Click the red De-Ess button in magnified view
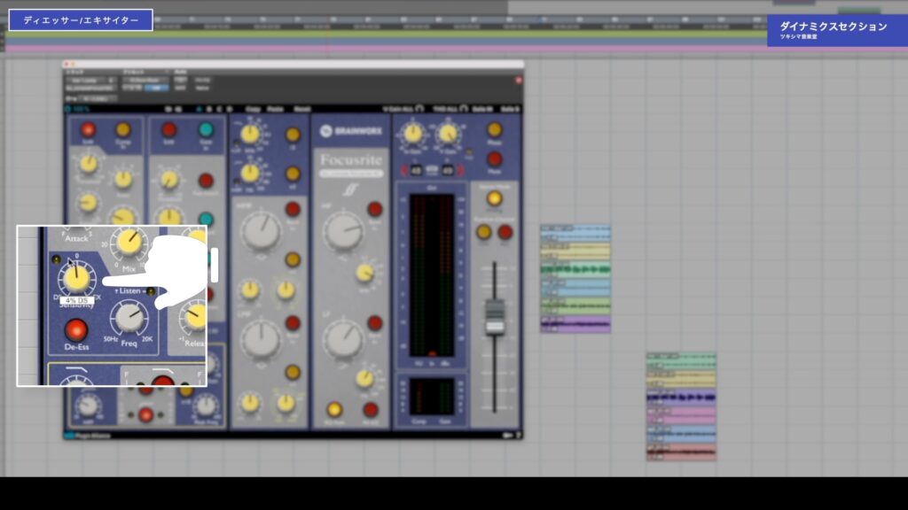 tap(76, 330)
